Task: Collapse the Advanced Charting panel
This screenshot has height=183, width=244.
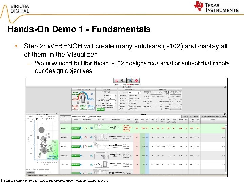Action: pos(57,114)
